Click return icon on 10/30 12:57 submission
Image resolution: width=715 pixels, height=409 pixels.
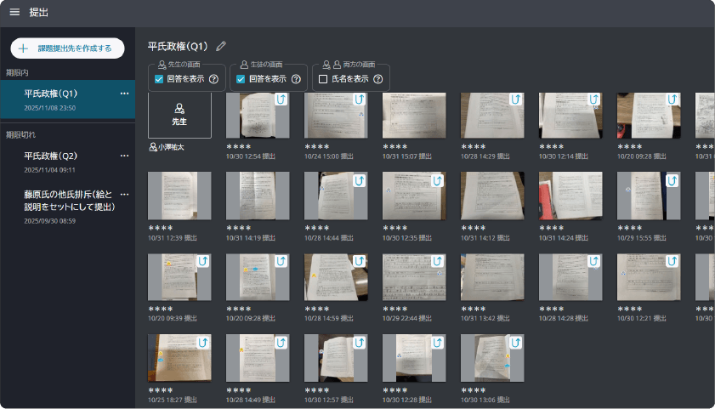360,342
